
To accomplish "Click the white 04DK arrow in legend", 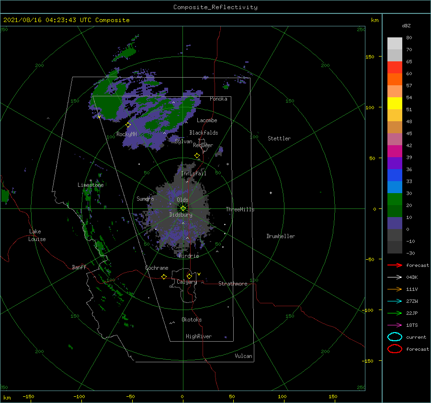I will click(395, 277).
